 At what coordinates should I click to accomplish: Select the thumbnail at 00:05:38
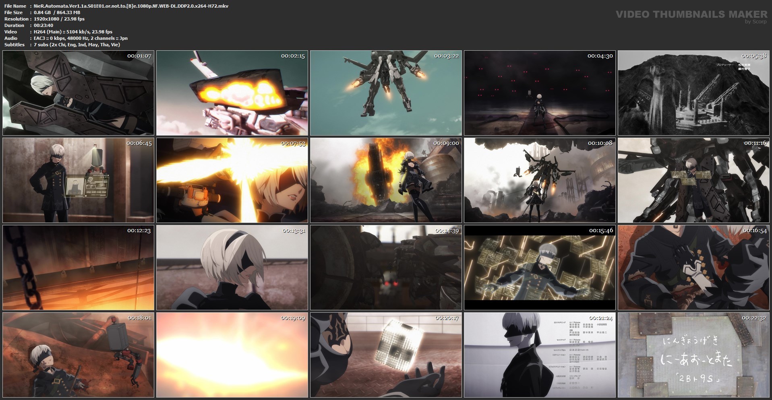[x=694, y=93]
